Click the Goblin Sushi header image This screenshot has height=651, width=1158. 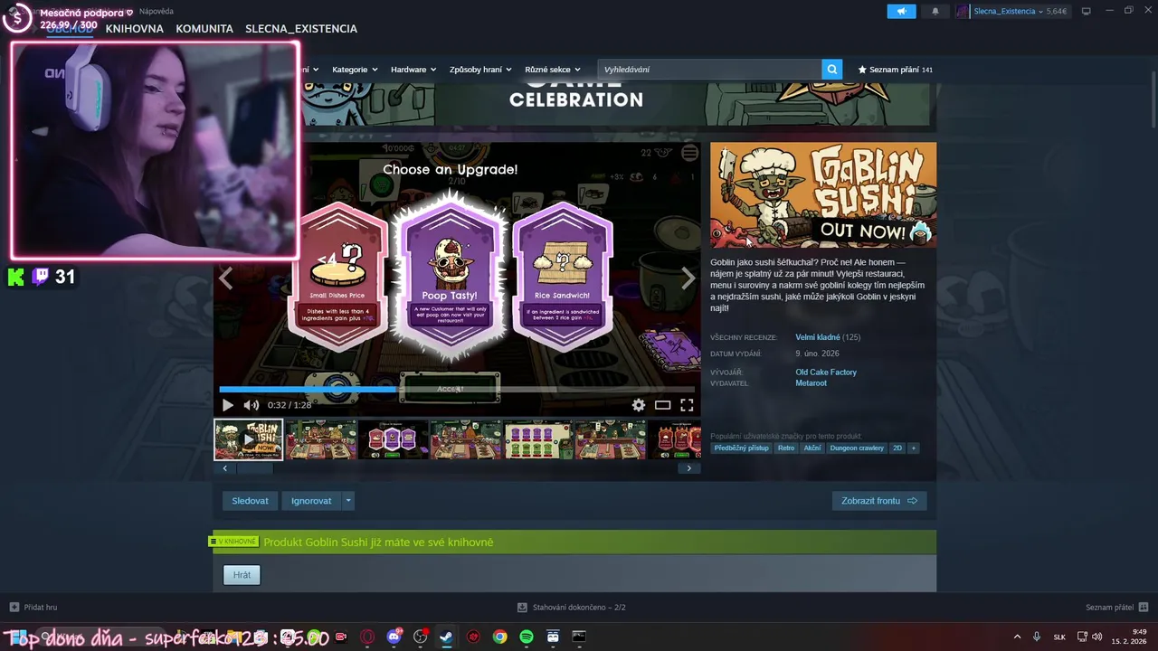pos(823,194)
